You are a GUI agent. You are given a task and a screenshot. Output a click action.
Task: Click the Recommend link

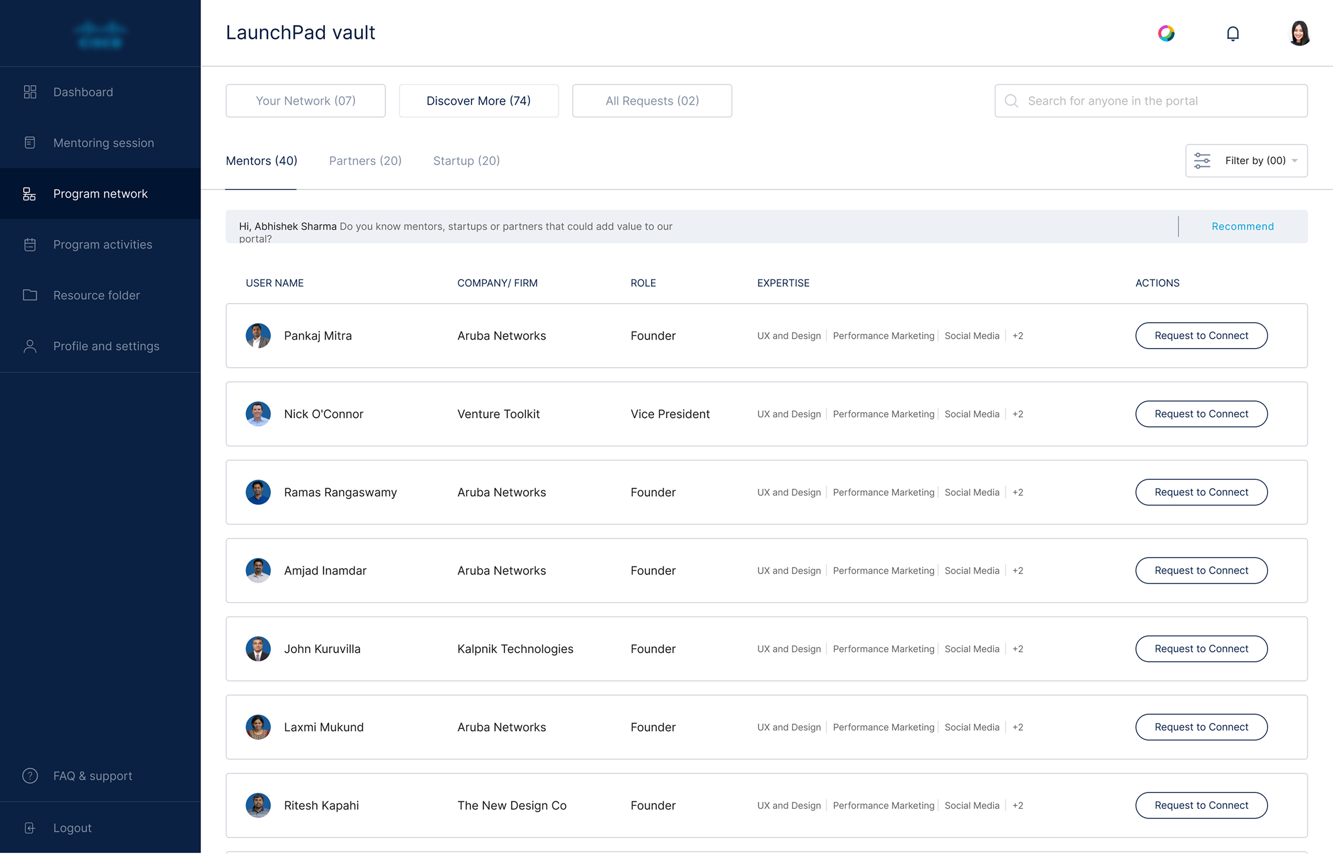point(1242,227)
